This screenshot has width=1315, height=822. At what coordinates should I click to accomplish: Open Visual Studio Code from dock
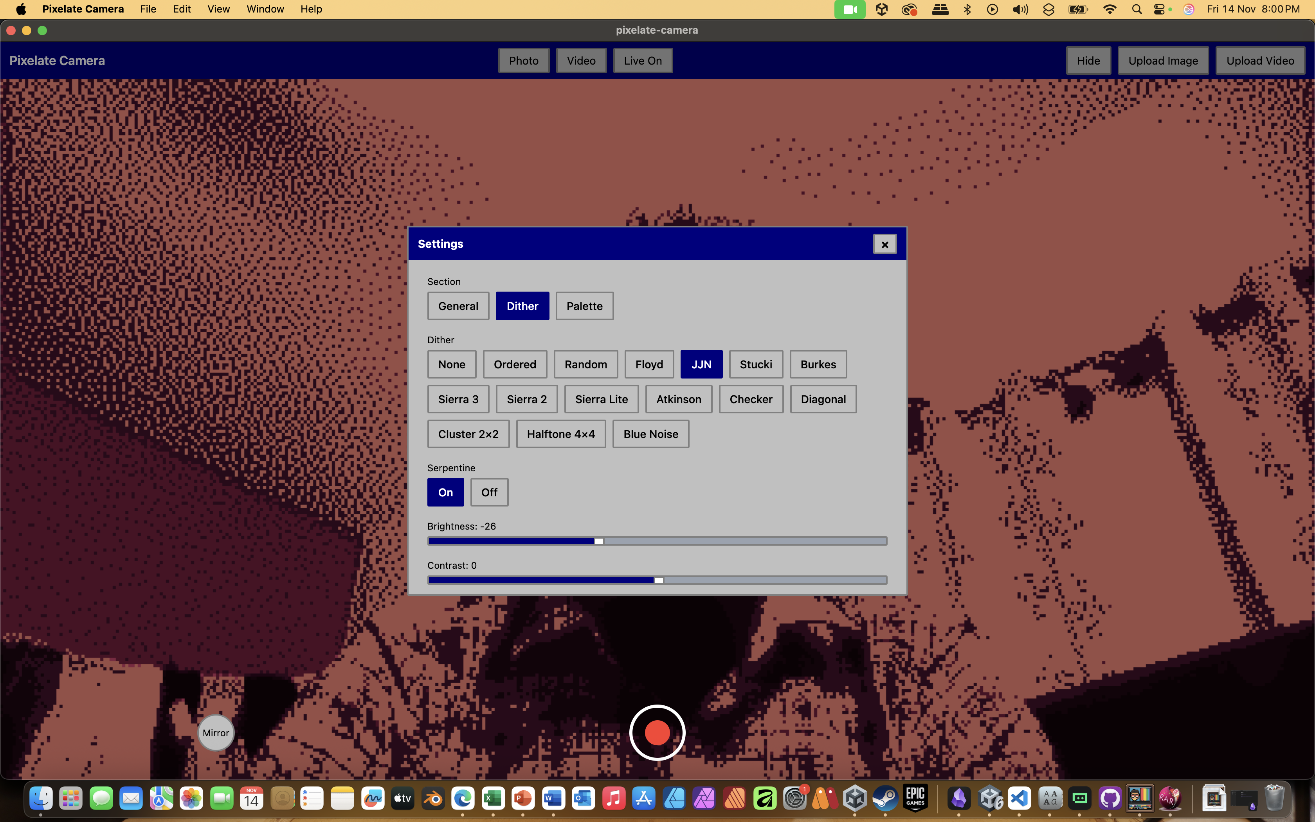click(x=1019, y=799)
